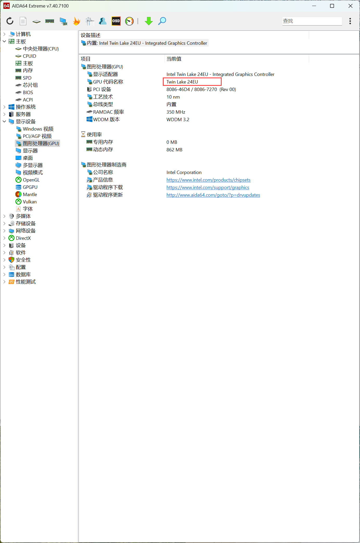Click the monitor diagnostics toolbar icon

point(63,21)
